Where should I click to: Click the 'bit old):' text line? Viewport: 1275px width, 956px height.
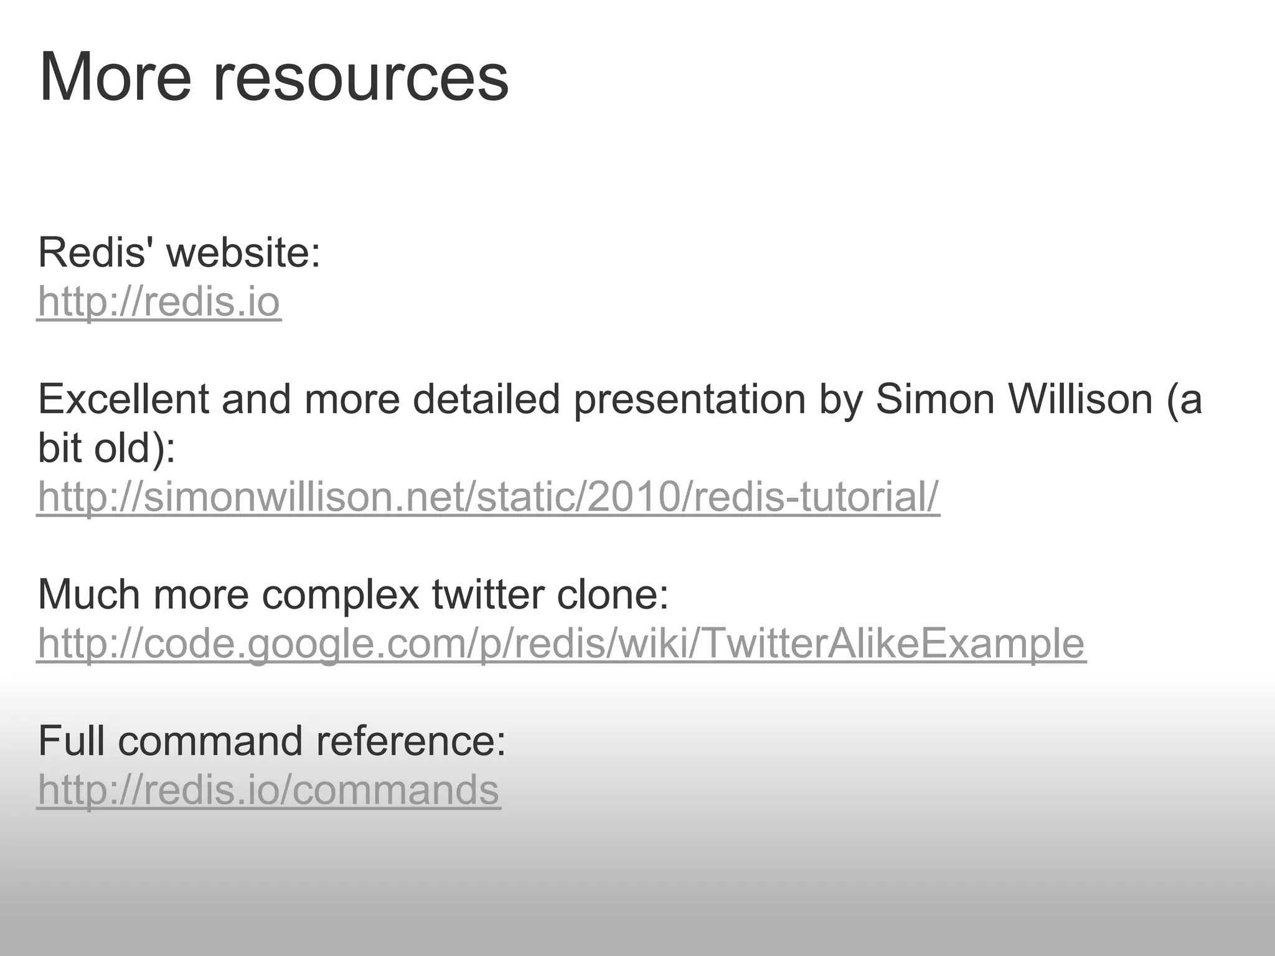coord(107,449)
